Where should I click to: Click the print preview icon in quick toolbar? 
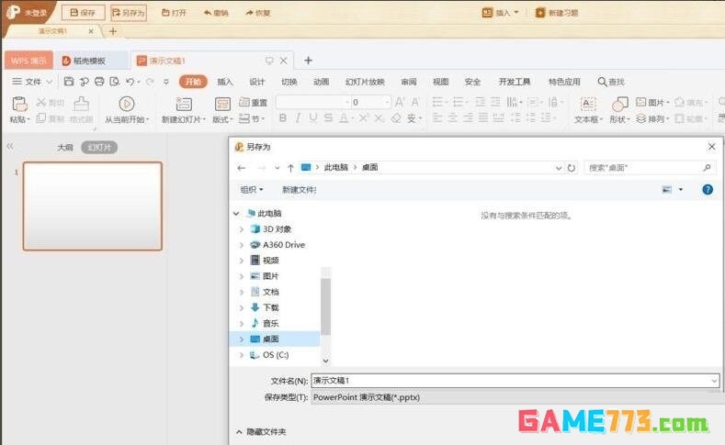coord(114,82)
